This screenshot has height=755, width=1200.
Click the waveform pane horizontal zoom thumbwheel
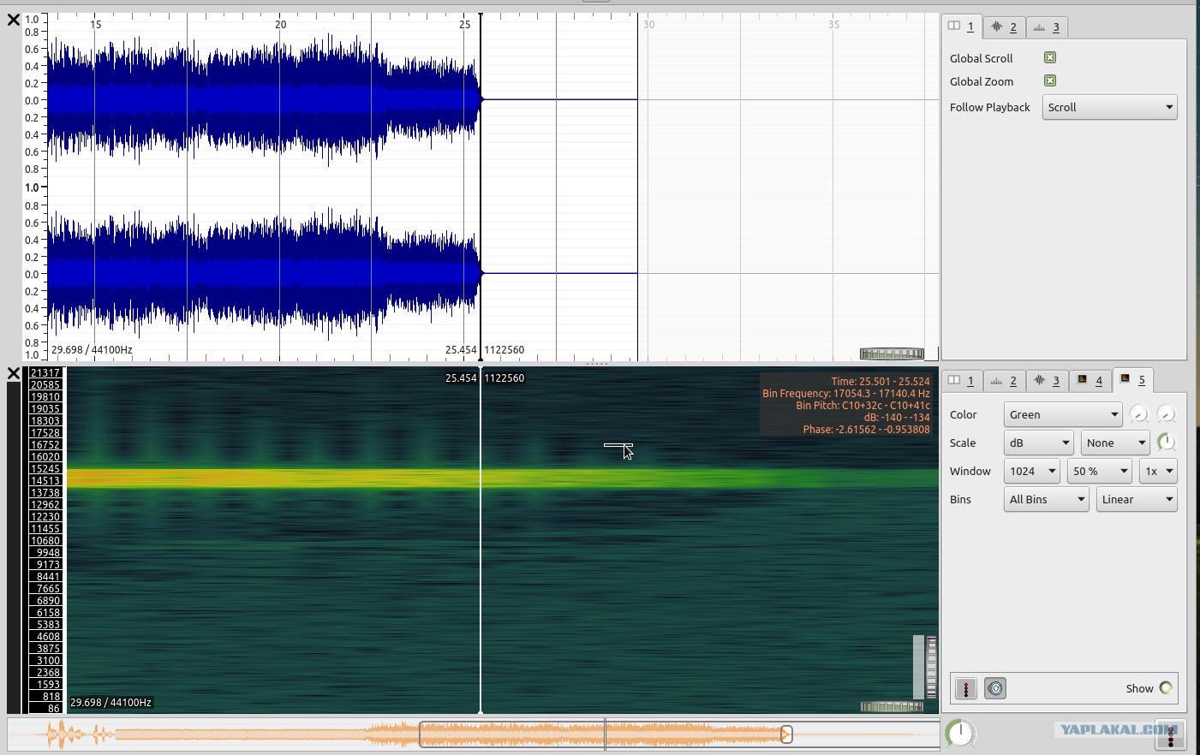[892, 354]
